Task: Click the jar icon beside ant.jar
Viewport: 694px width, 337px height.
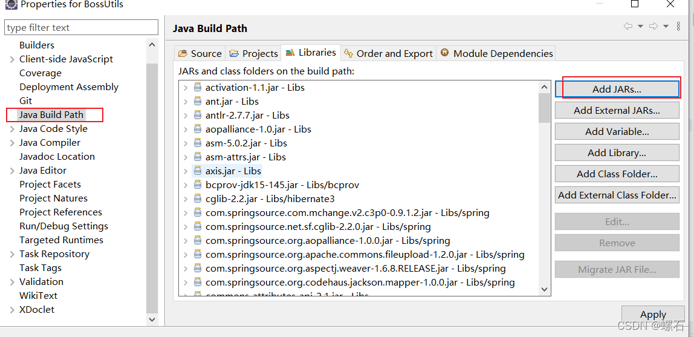Action: click(x=198, y=102)
